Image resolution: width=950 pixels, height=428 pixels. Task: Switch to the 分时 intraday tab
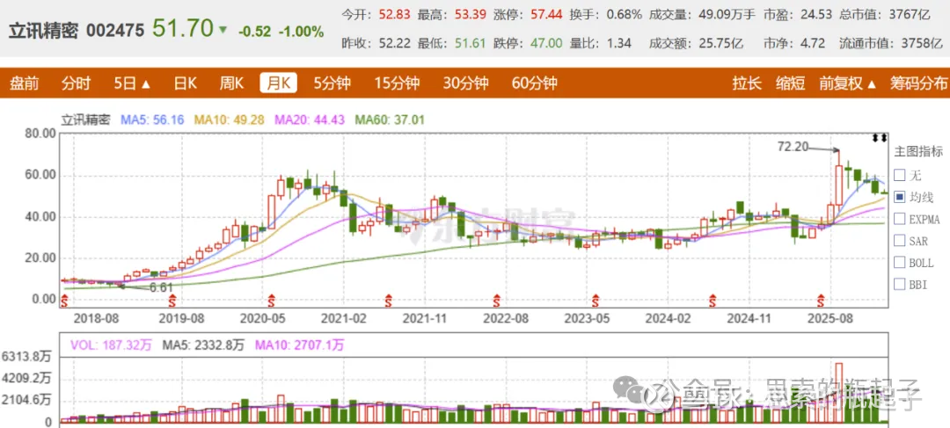76,83
